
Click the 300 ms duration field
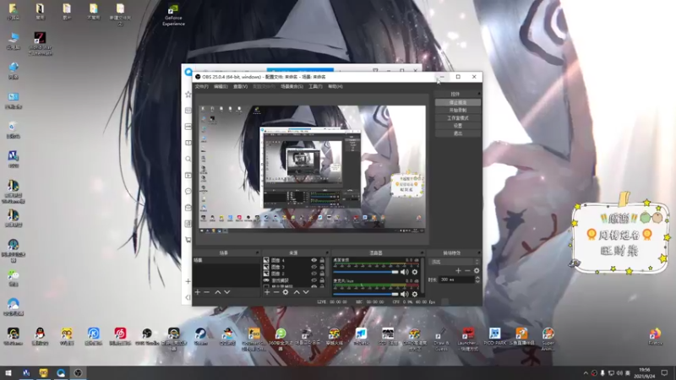(x=456, y=280)
